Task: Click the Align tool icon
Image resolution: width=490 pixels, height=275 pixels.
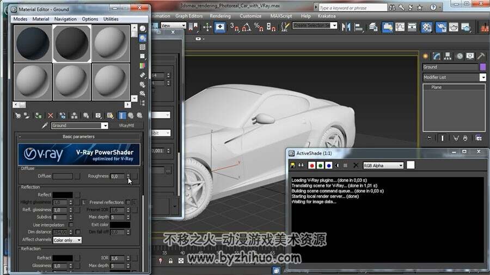Action: pos(358,27)
